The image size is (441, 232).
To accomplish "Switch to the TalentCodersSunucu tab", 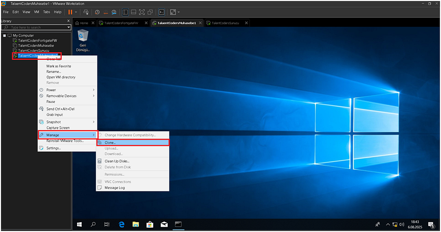I will click(225, 23).
